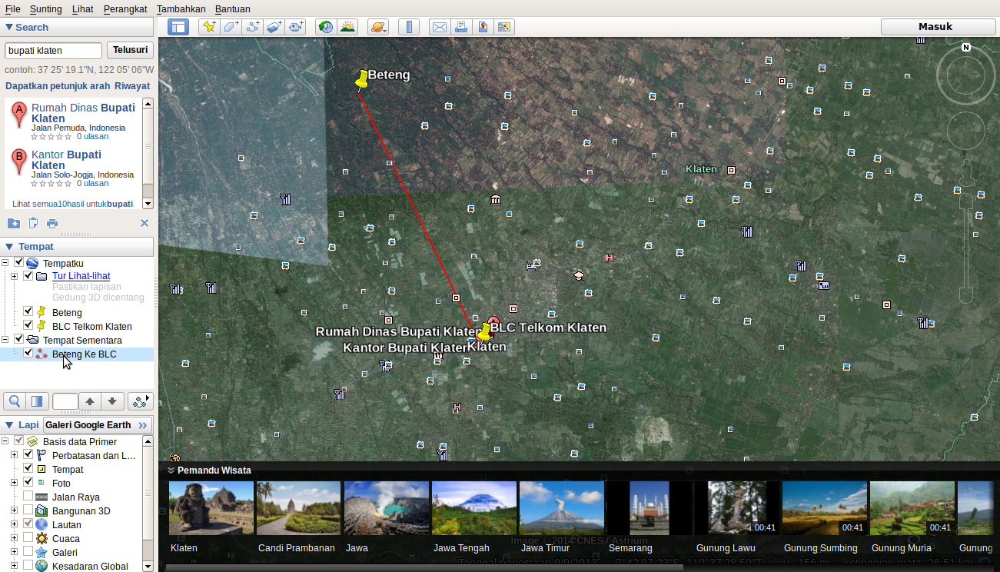The height and width of the screenshot is (572, 1000).
Task: Click the magnifier icon below the Tempat list
Action: (x=15, y=401)
